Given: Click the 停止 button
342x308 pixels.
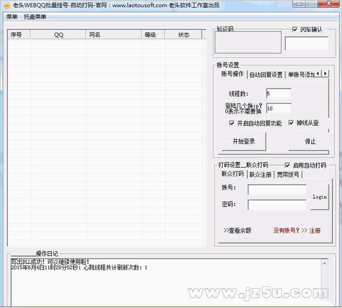Looking at the screenshot, I should 310,142.
